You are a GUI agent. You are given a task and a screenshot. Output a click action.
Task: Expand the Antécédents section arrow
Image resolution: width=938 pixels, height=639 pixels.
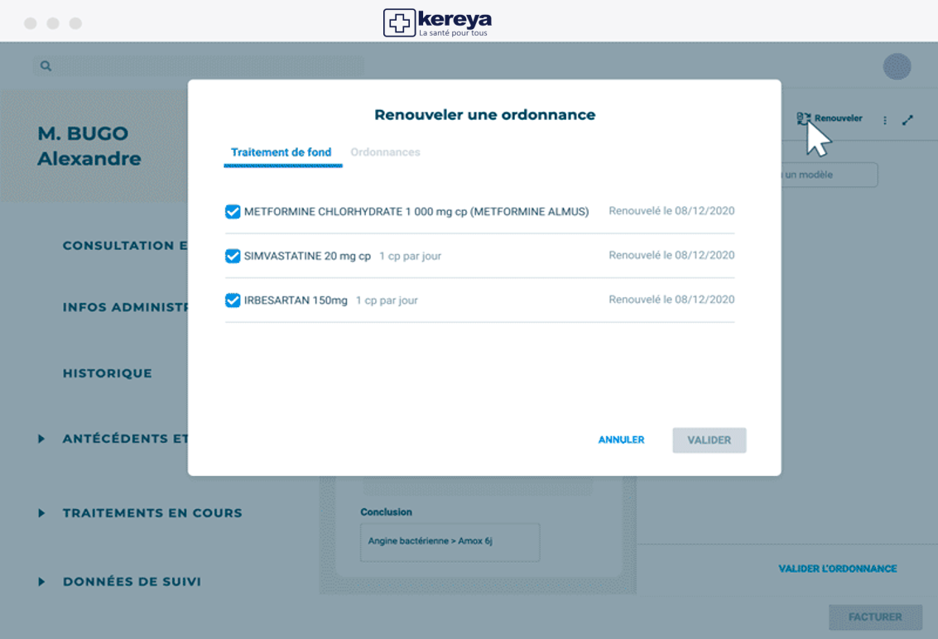tap(41, 439)
